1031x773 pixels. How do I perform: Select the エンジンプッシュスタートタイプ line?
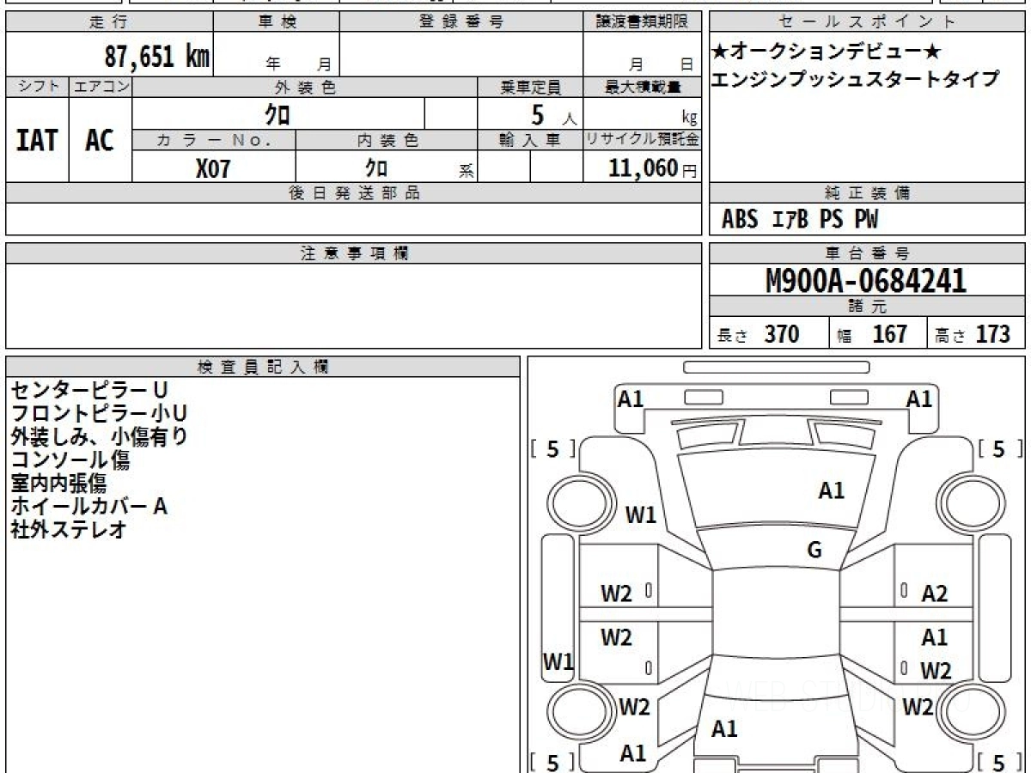855,79
